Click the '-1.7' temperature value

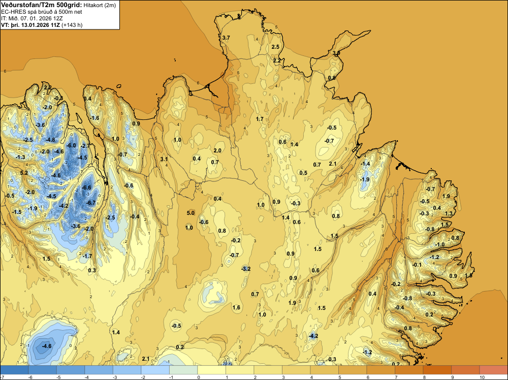(87, 256)
